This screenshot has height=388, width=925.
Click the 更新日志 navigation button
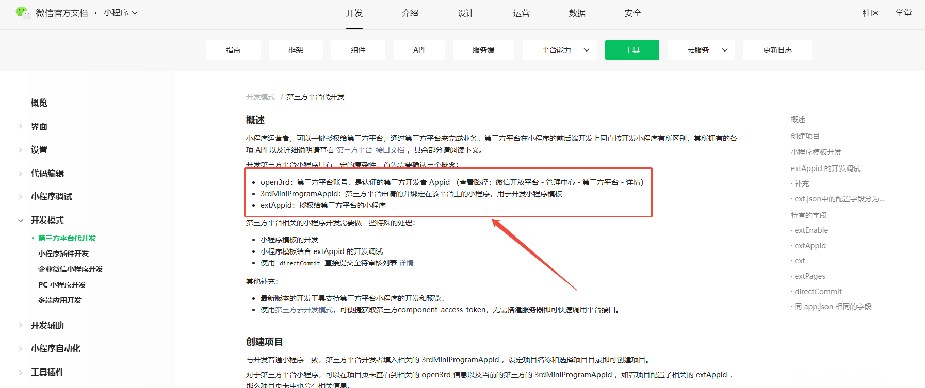point(777,50)
